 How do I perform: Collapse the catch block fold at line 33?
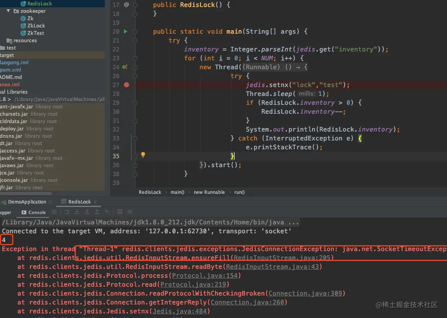pyautogui.click(x=135, y=138)
